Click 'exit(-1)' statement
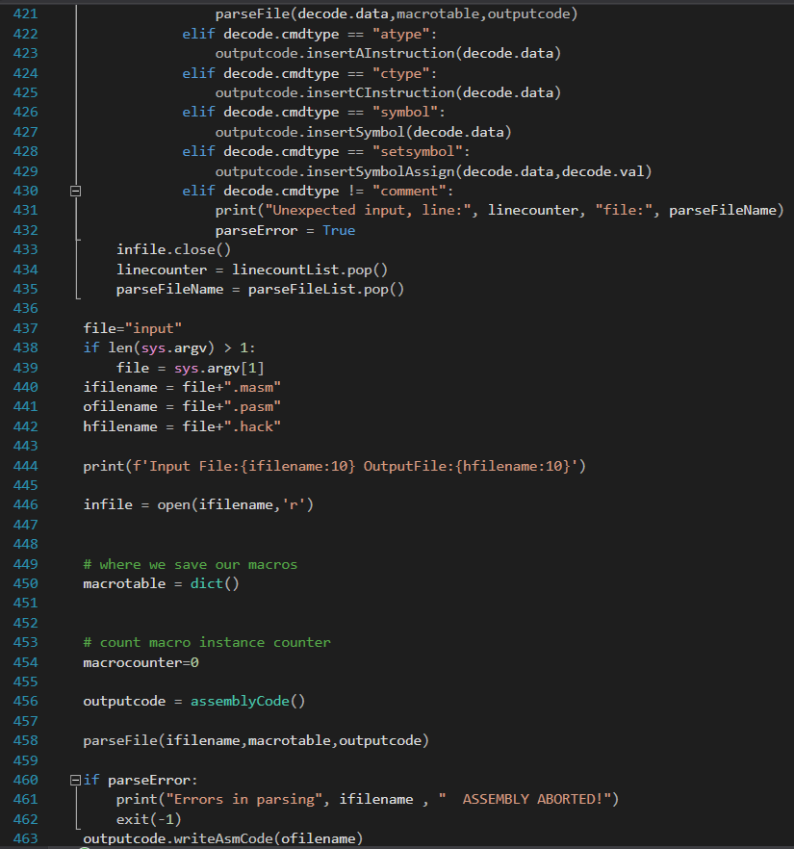 tap(149, 819)
